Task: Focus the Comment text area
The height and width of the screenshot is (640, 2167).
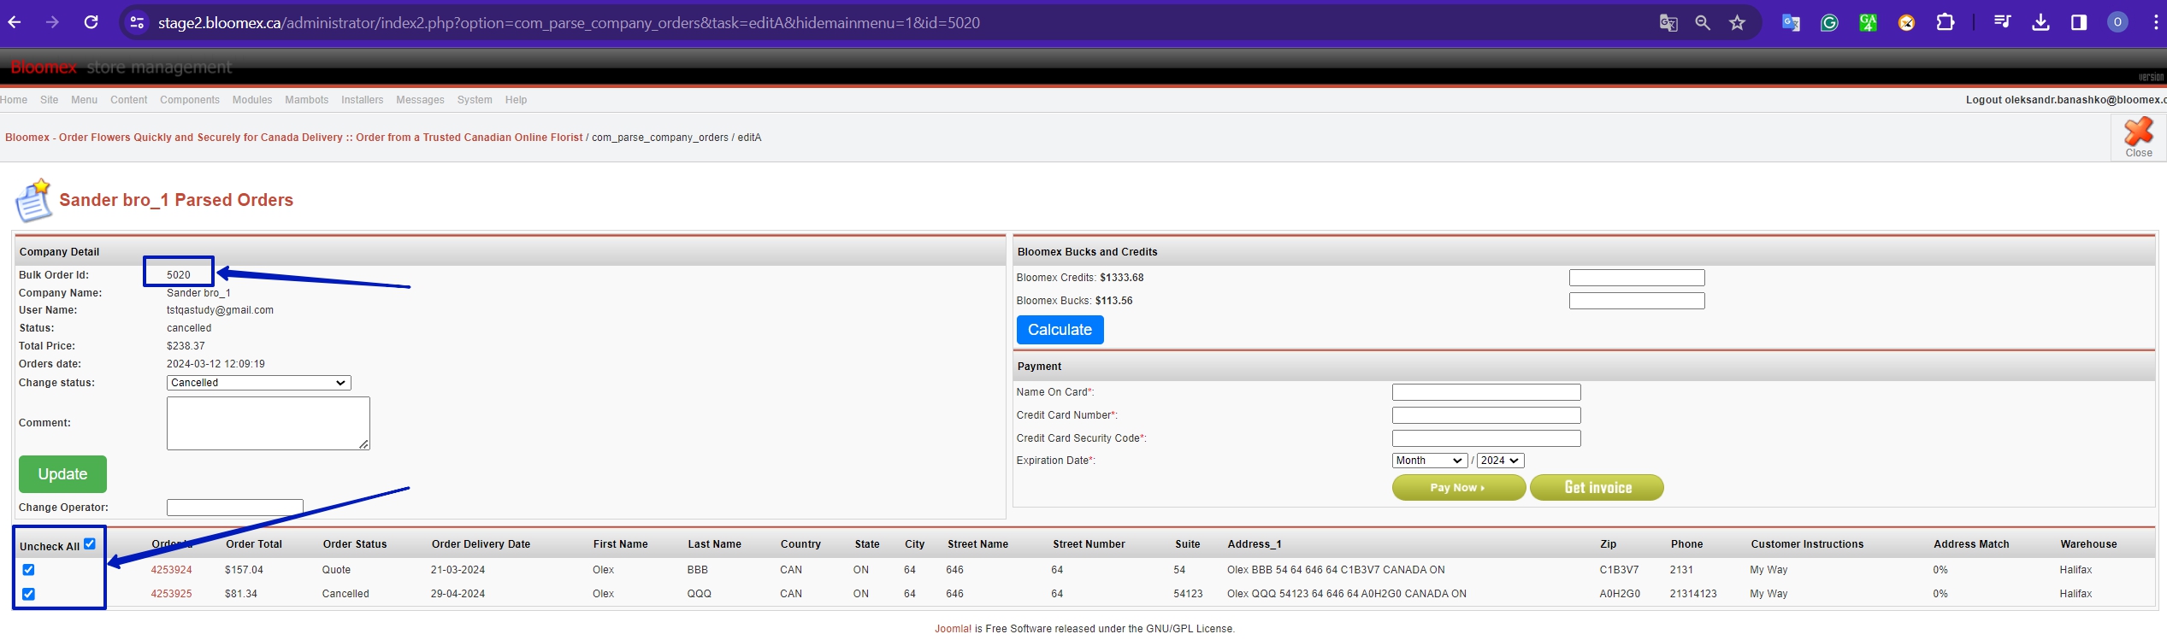Action: tap(268, 423)
